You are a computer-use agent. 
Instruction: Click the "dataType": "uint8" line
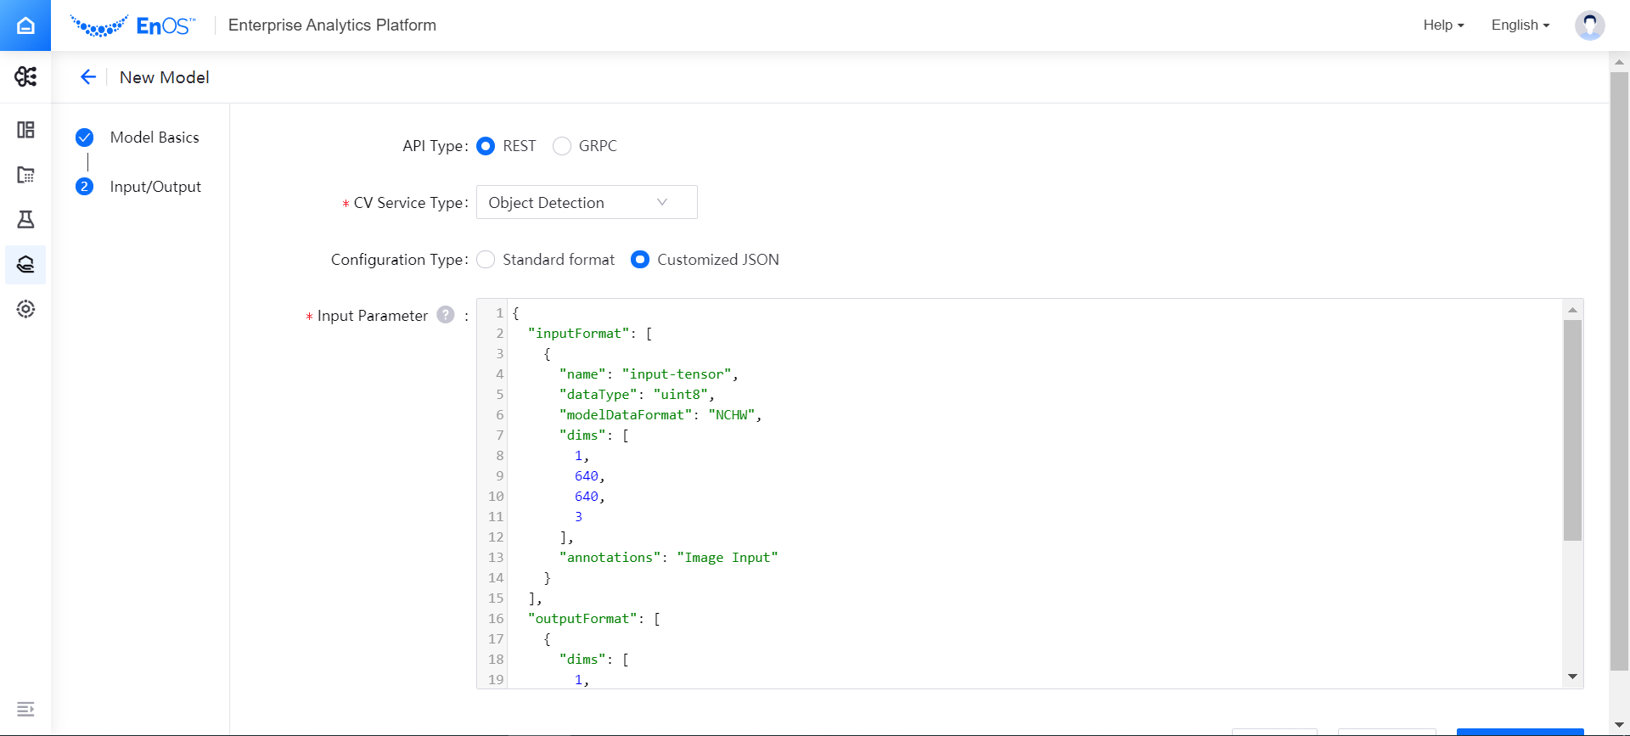[x=637, y=395]
